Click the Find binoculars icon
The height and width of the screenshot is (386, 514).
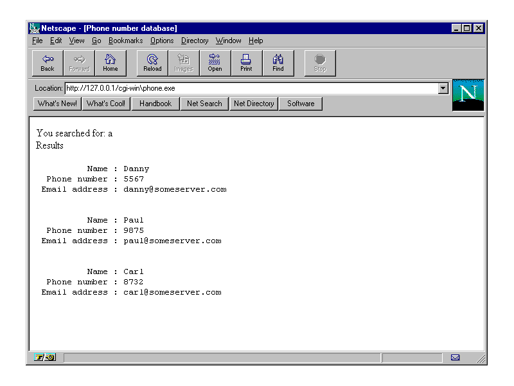[278, 63]
